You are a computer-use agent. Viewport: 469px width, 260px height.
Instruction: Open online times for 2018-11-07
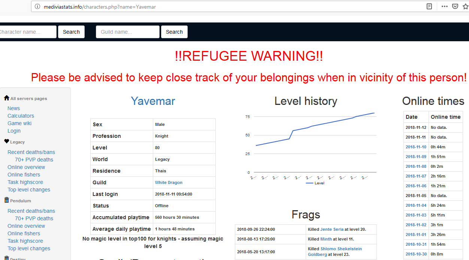pos(416,176)
